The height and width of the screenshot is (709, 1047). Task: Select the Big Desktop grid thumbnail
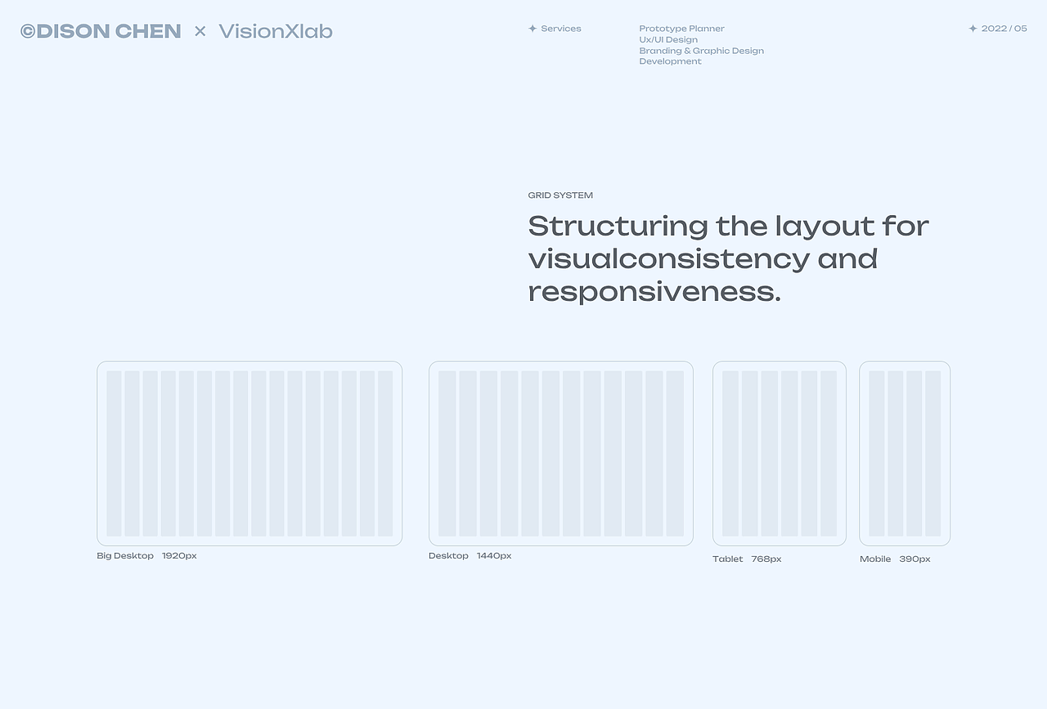(249, 453)
